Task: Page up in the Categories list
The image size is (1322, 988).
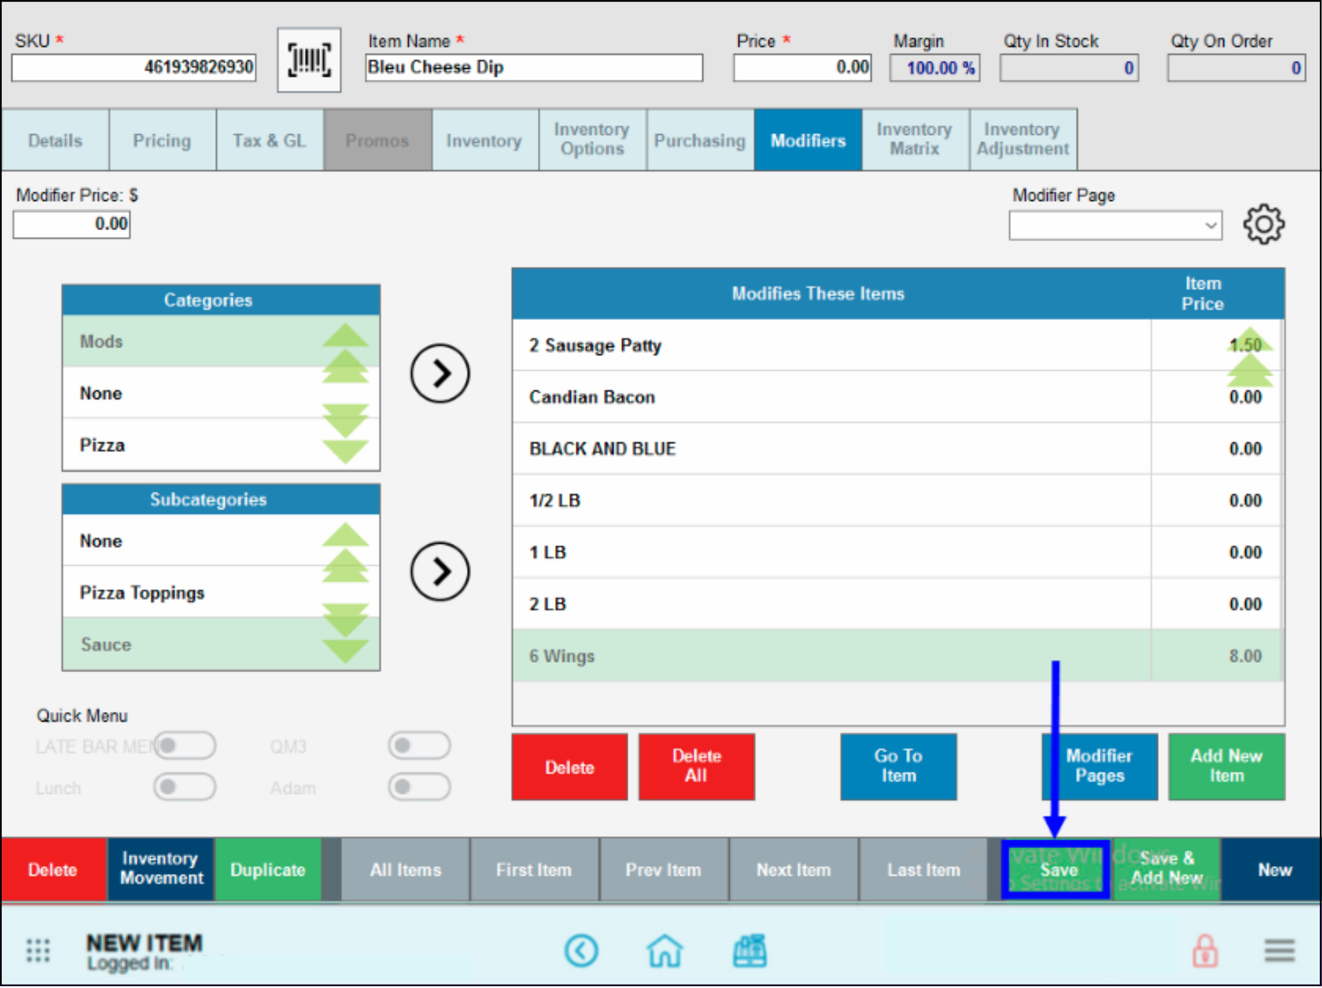Action: point(345,366)
